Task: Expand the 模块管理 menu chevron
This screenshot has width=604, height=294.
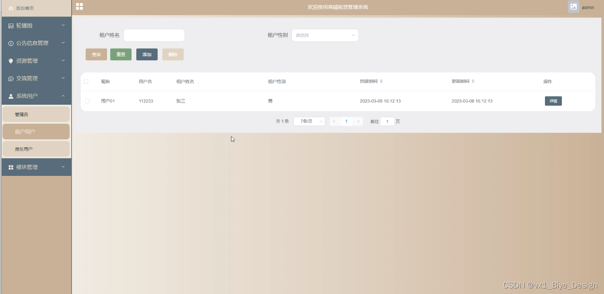Action: pos(63,167)
